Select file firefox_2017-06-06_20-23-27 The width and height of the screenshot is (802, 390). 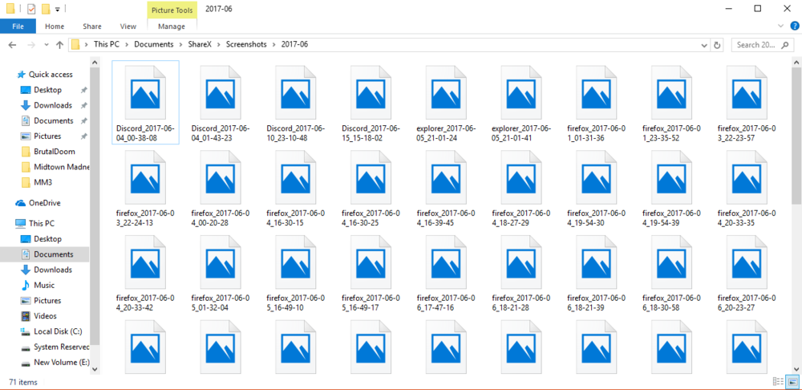(747, 274)
